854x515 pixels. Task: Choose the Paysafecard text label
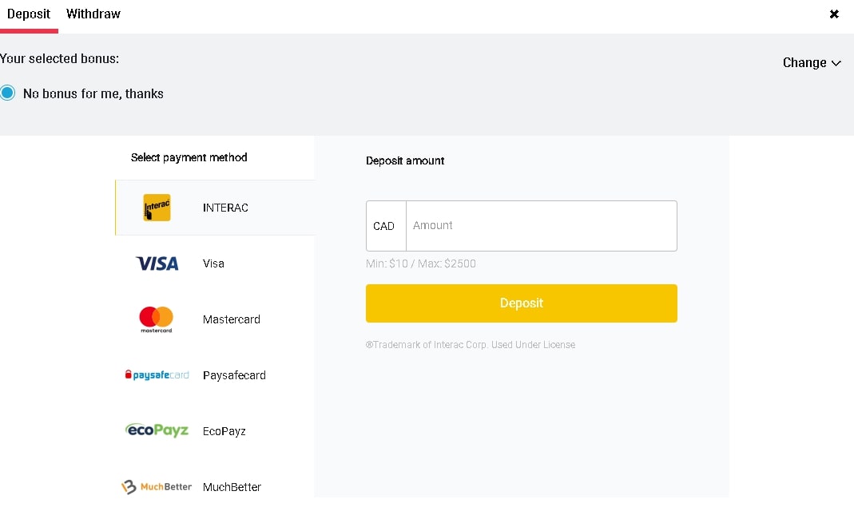click(x=234, y=375)
